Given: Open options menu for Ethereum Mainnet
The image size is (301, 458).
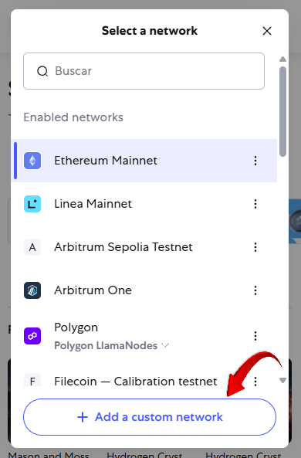Looking at the screenshot, I should [x=255, y=161].
